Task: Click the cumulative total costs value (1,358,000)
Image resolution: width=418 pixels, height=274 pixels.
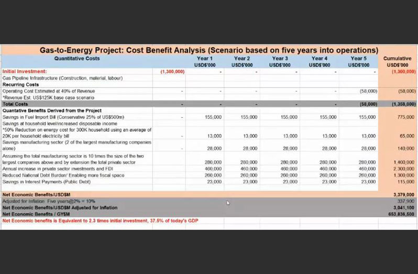Action: pos(404,104)
